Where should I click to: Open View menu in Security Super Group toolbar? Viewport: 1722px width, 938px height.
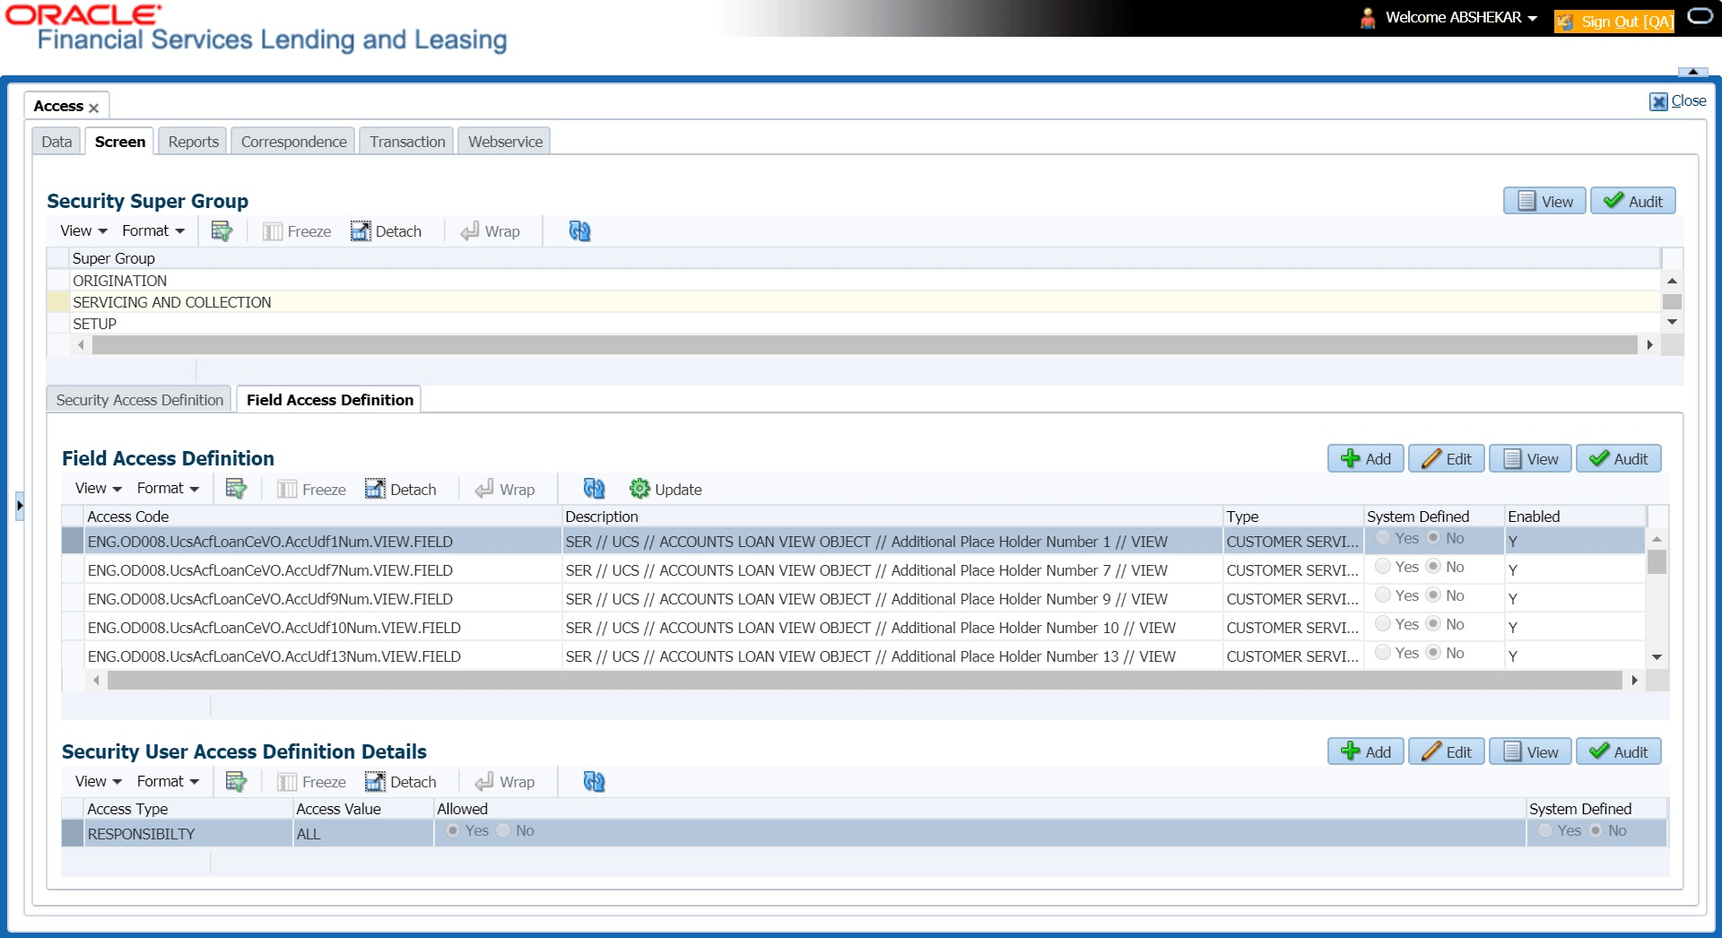(x=83, y=231)
